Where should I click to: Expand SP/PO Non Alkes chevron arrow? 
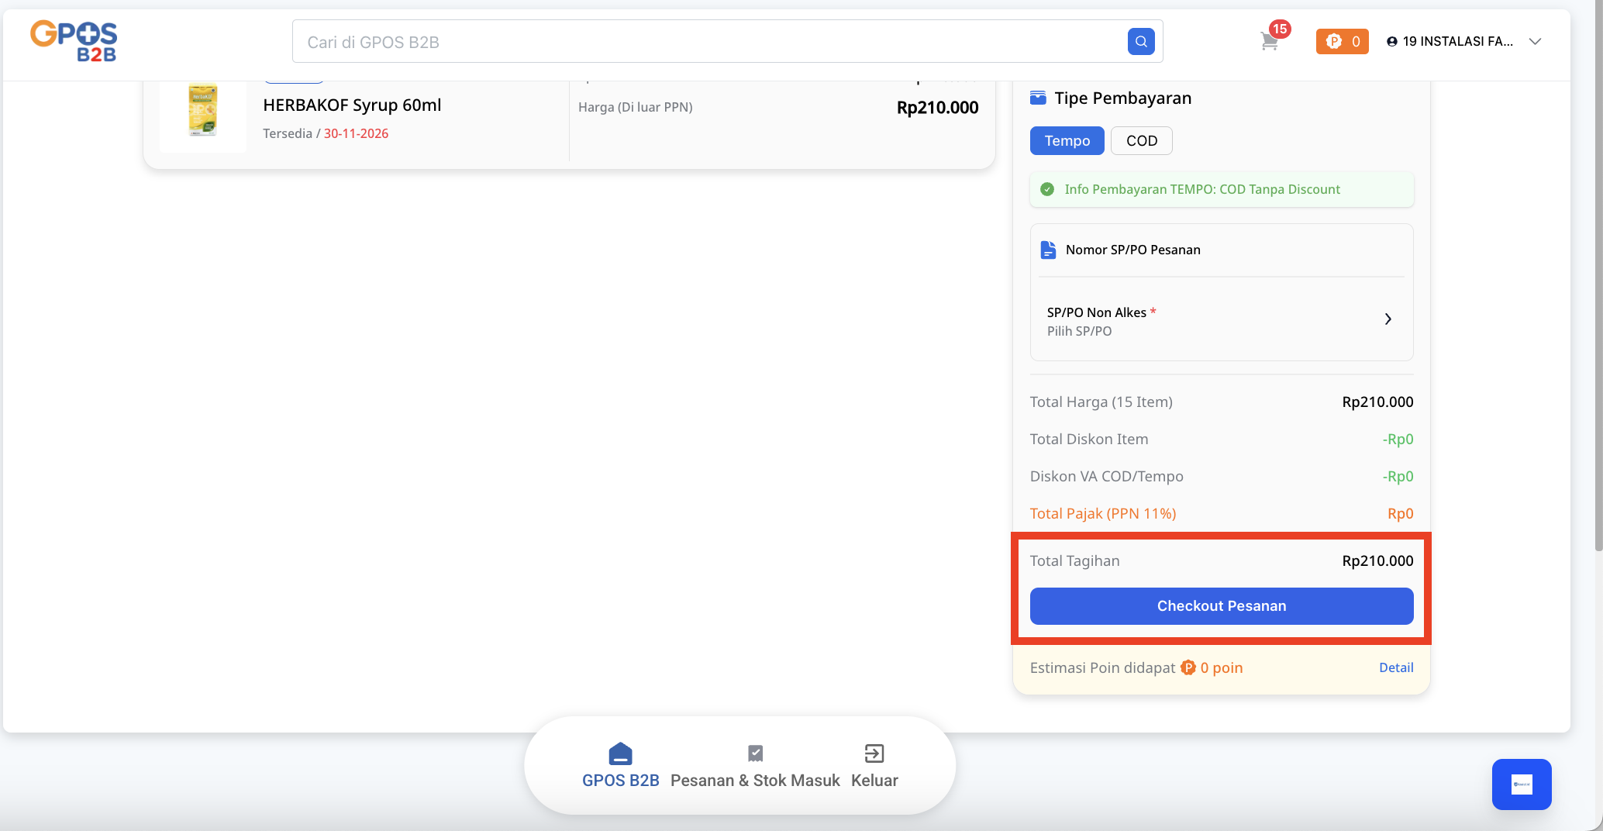coord(1388,319)
